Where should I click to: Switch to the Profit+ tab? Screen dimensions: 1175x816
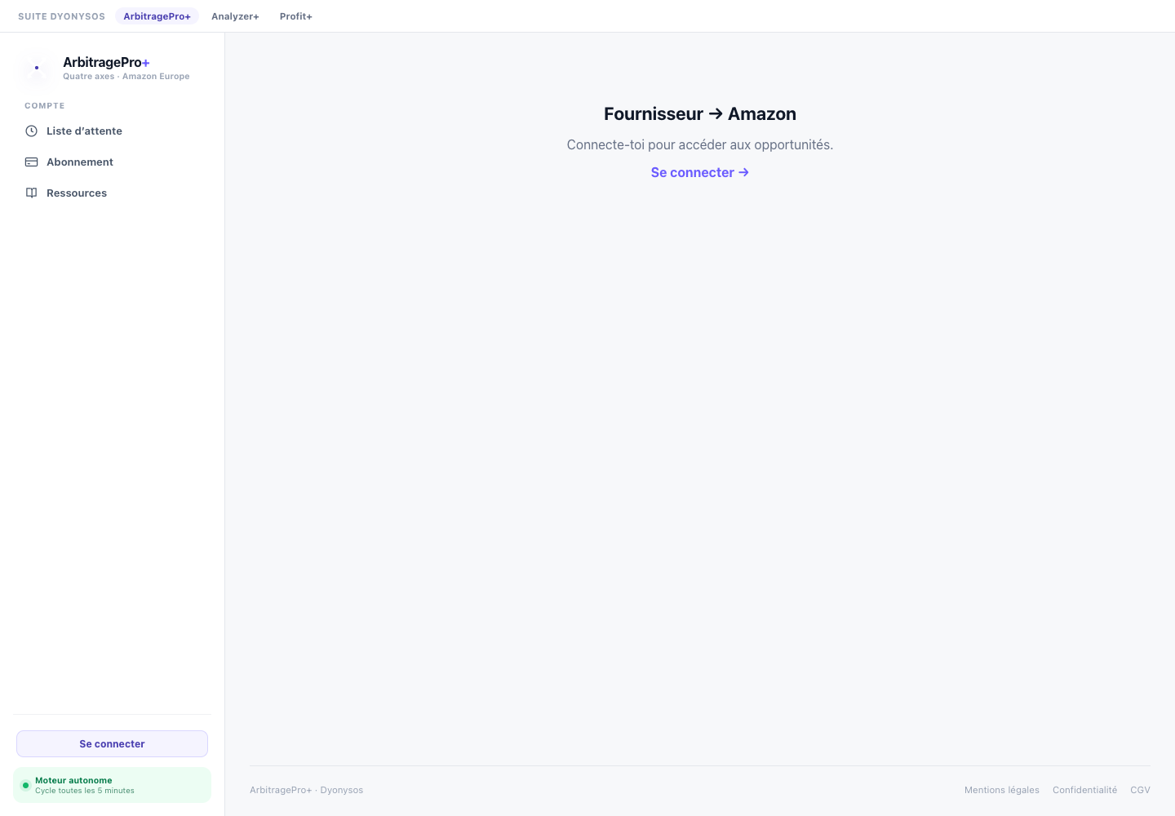tap(295, 16)
